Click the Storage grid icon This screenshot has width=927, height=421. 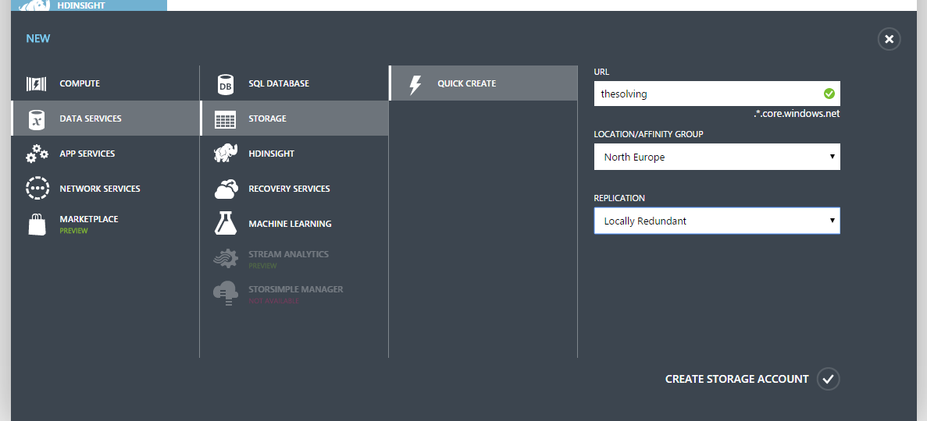pos(225,119)
